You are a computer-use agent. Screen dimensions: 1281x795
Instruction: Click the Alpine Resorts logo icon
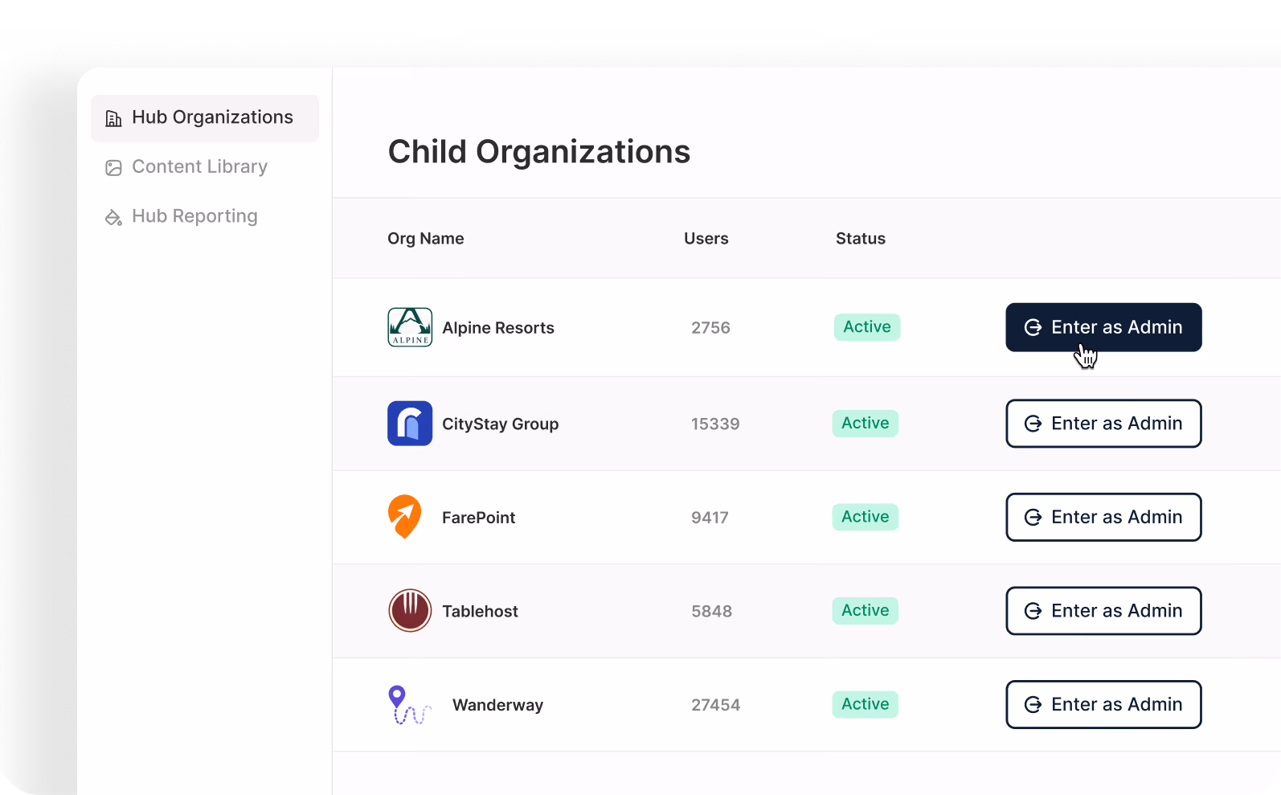click(410, 327)
